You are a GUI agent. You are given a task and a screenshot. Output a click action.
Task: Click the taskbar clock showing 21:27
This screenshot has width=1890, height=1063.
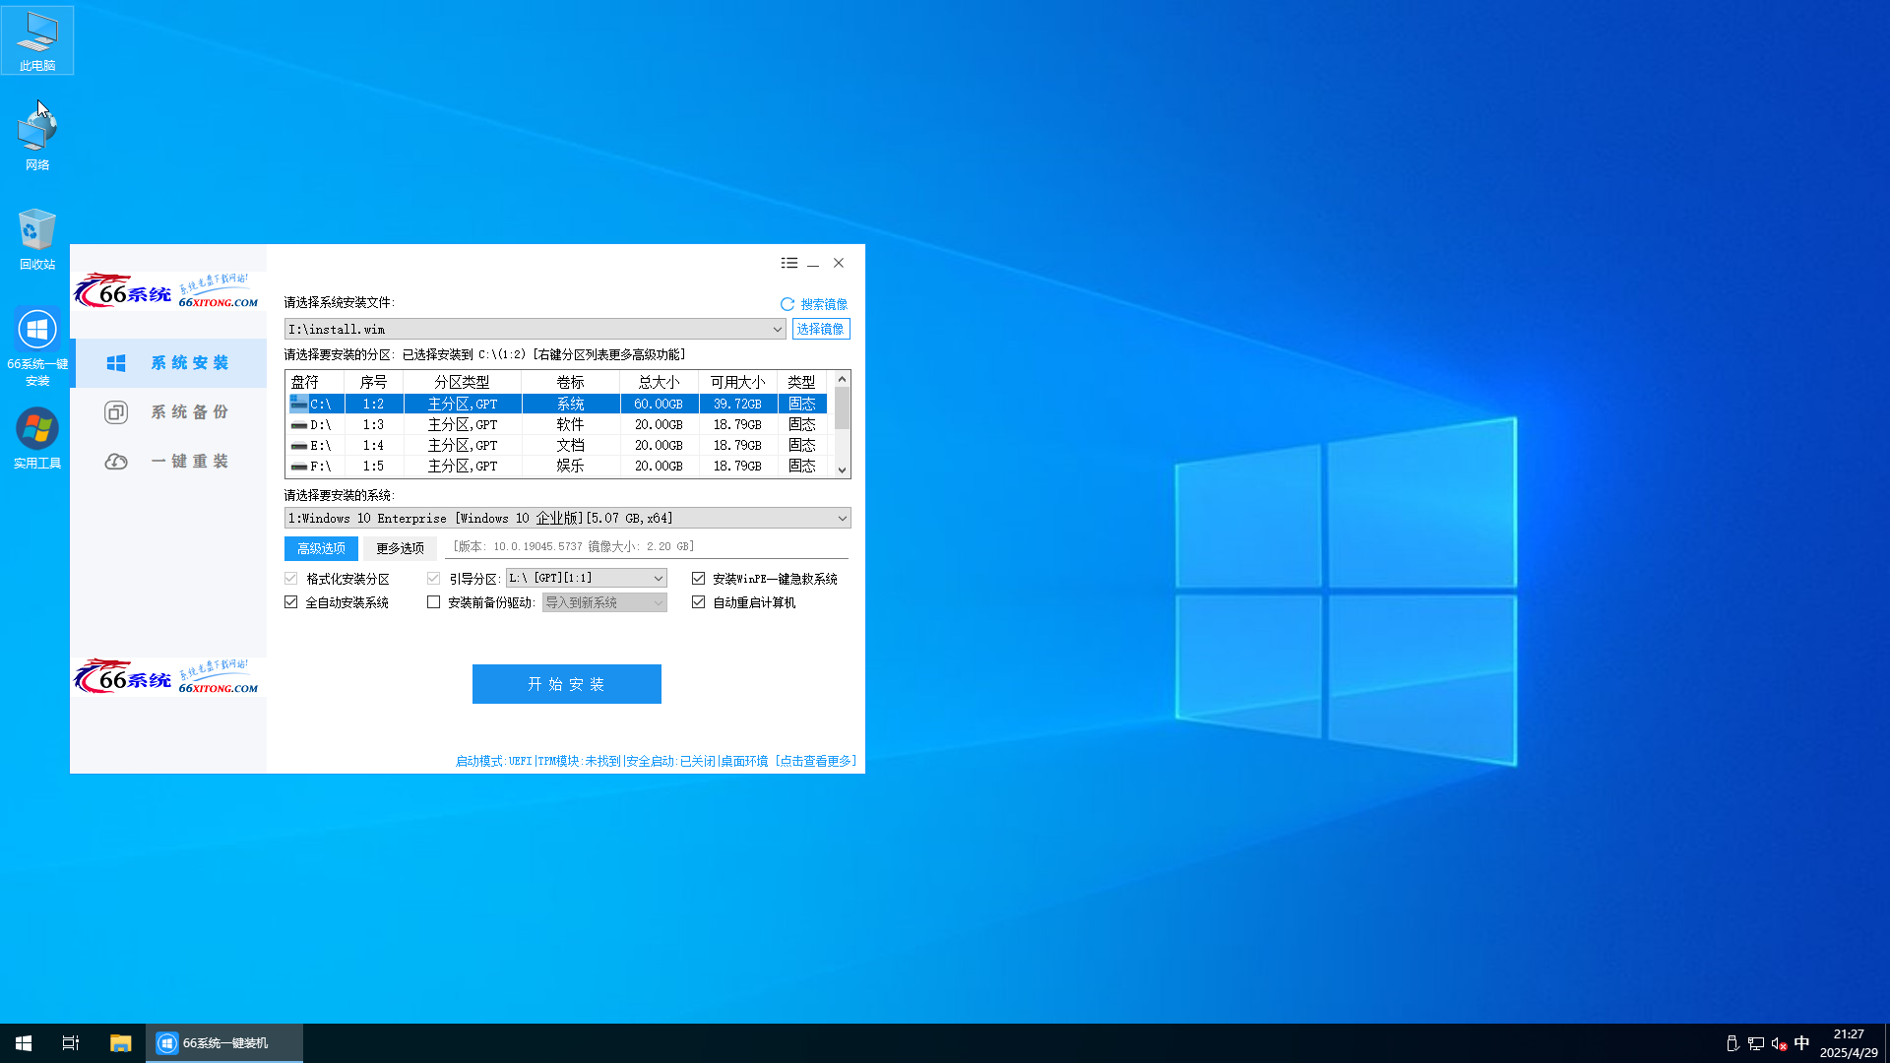1849,1043
